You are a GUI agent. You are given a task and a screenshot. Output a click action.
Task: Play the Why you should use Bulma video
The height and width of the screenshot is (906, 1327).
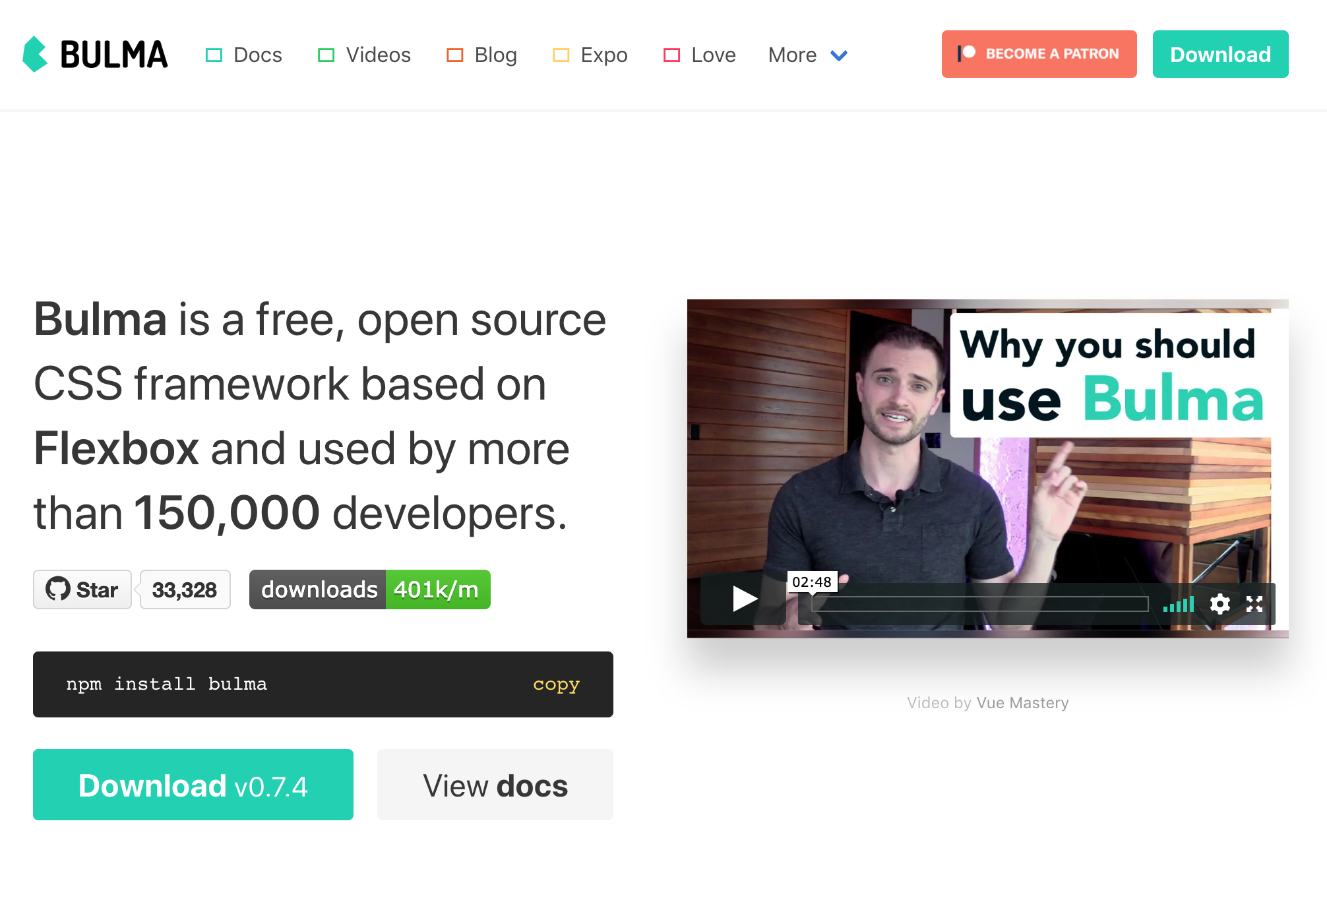pos(744,599)
